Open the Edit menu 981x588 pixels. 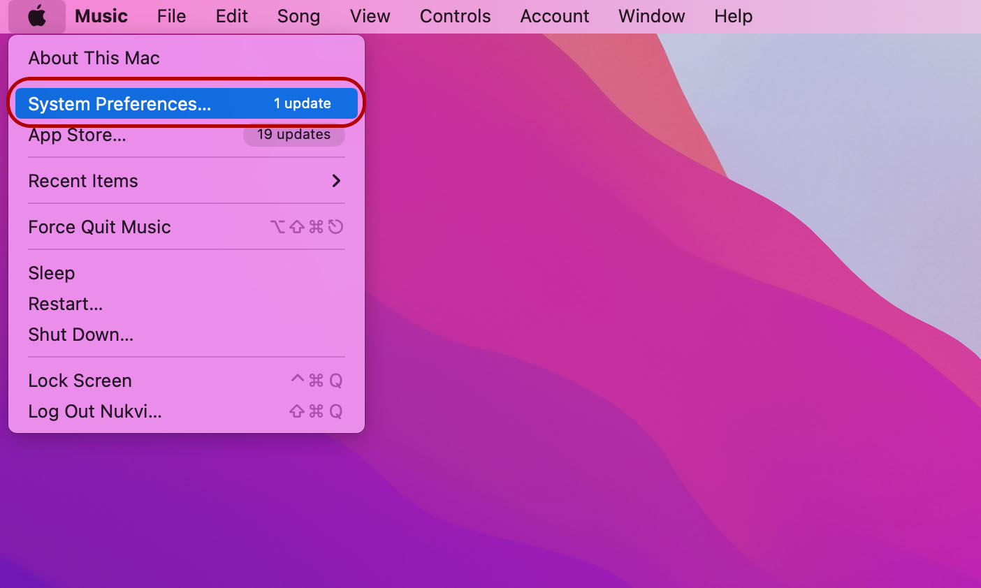coord(231,16)
